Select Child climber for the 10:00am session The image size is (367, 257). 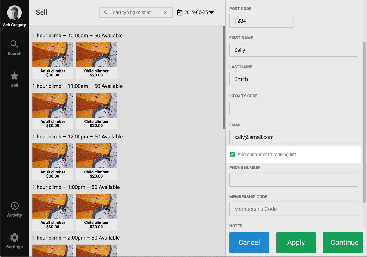pos(96,60)
